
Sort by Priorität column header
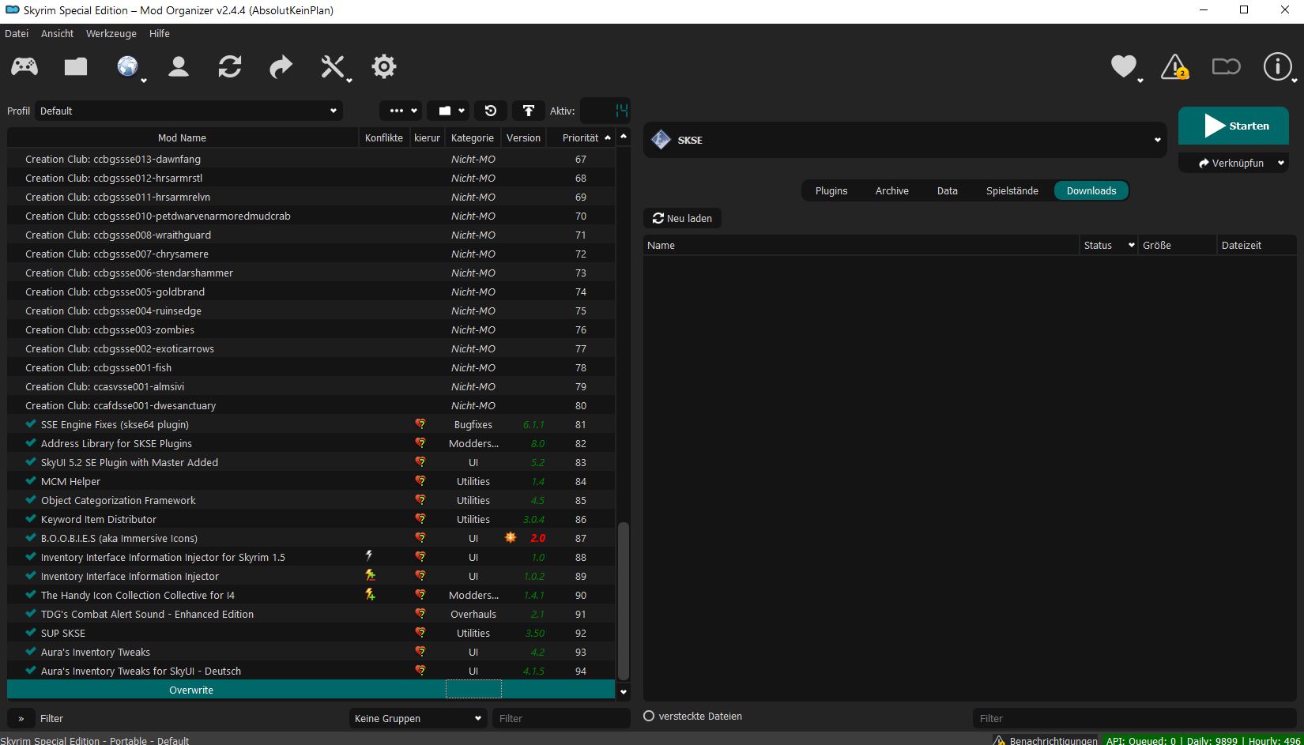[x=581, y=137]
